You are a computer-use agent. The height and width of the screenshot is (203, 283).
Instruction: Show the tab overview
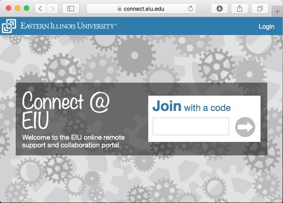coord(260,9)
